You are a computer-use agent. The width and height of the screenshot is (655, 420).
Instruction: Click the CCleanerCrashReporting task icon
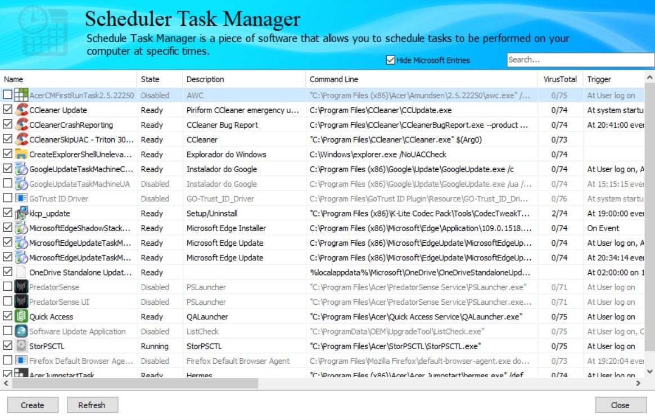pos(21,124)
